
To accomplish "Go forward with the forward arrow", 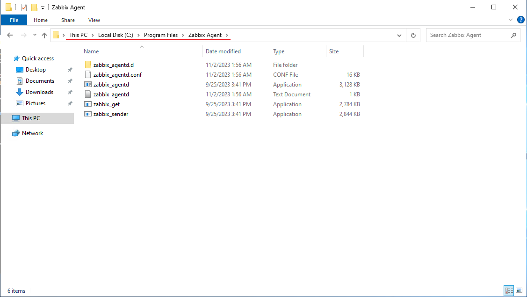I will (23, 35).
